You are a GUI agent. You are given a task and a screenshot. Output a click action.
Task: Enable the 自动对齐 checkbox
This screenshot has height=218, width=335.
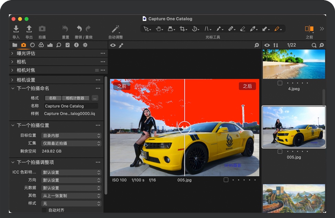pyautogui.click(x=44, y=210)
